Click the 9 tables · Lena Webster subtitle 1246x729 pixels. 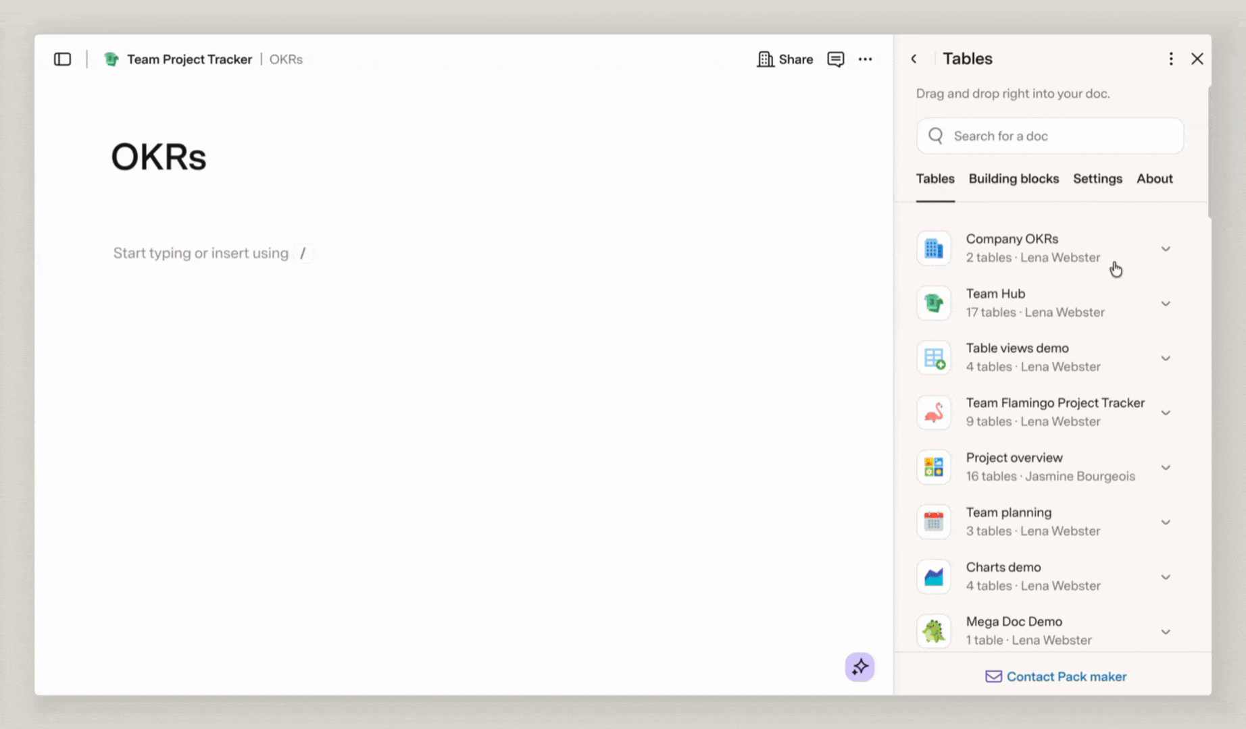point(1033,422)
